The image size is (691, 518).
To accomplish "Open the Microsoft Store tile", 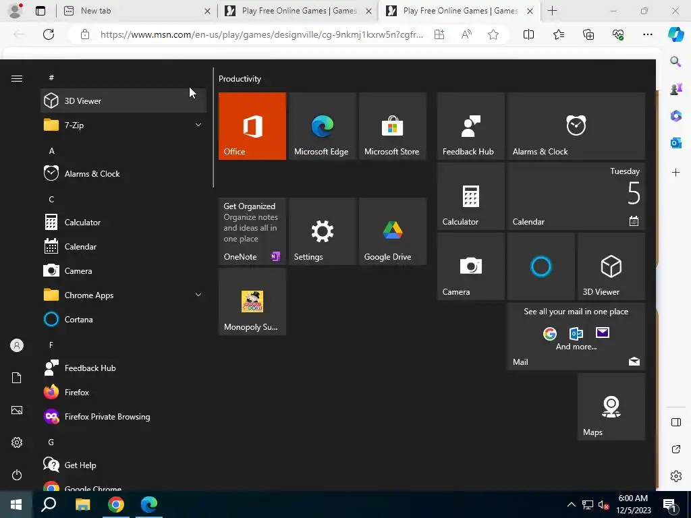I will point(393,126).
